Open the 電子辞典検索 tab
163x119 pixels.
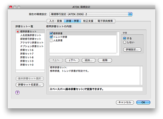105,21
